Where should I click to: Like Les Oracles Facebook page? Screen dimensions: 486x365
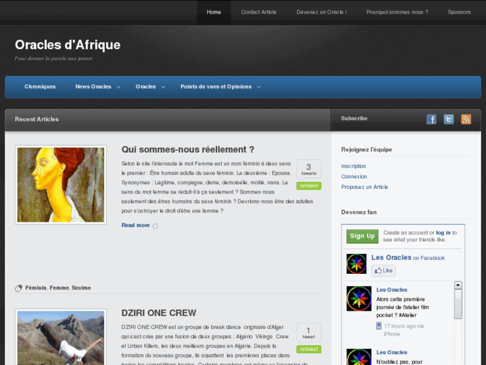pyautogui.click(x=384, y=271)
